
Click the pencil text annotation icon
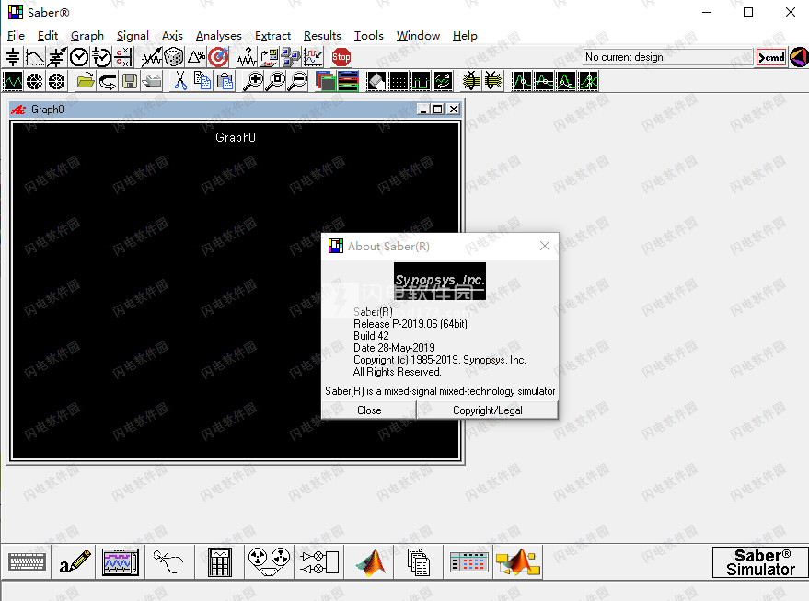(75, 561)
